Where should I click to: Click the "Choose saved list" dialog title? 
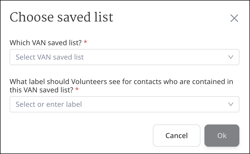pos(61,18)
